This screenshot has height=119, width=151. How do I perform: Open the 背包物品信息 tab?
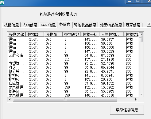point(85,25)
